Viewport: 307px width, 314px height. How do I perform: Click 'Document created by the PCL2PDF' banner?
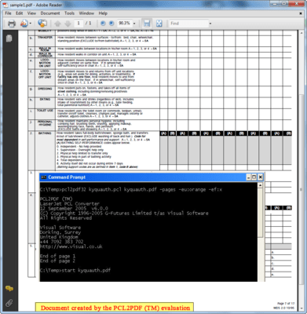[115, 308]
